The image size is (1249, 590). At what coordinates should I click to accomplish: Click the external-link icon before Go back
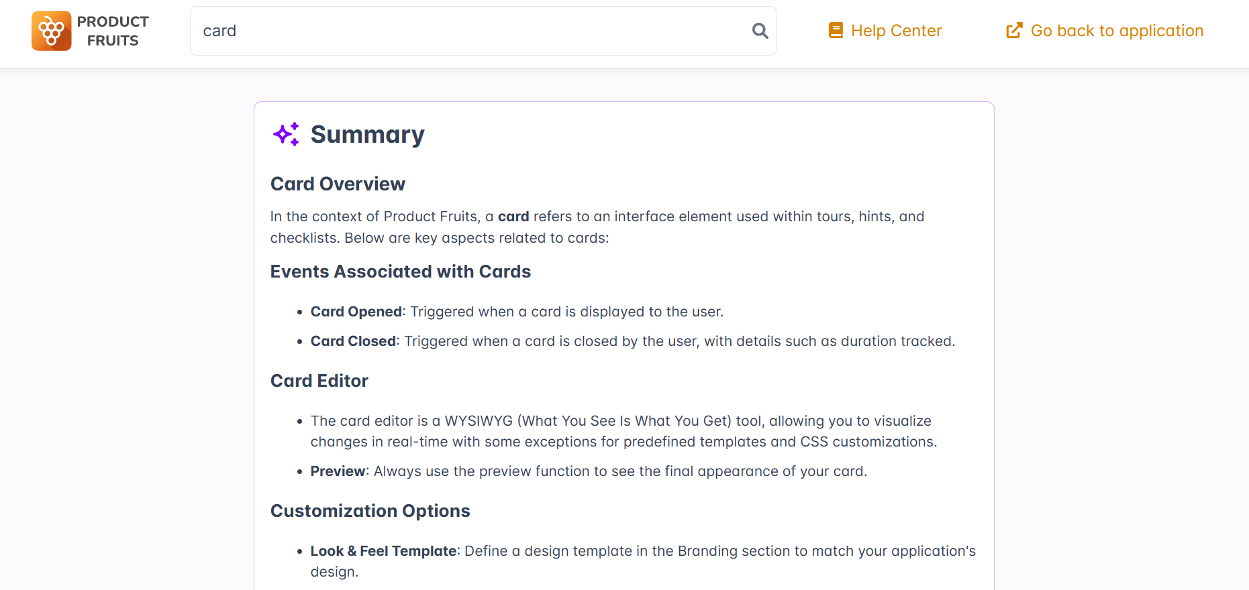[1014, 31]
